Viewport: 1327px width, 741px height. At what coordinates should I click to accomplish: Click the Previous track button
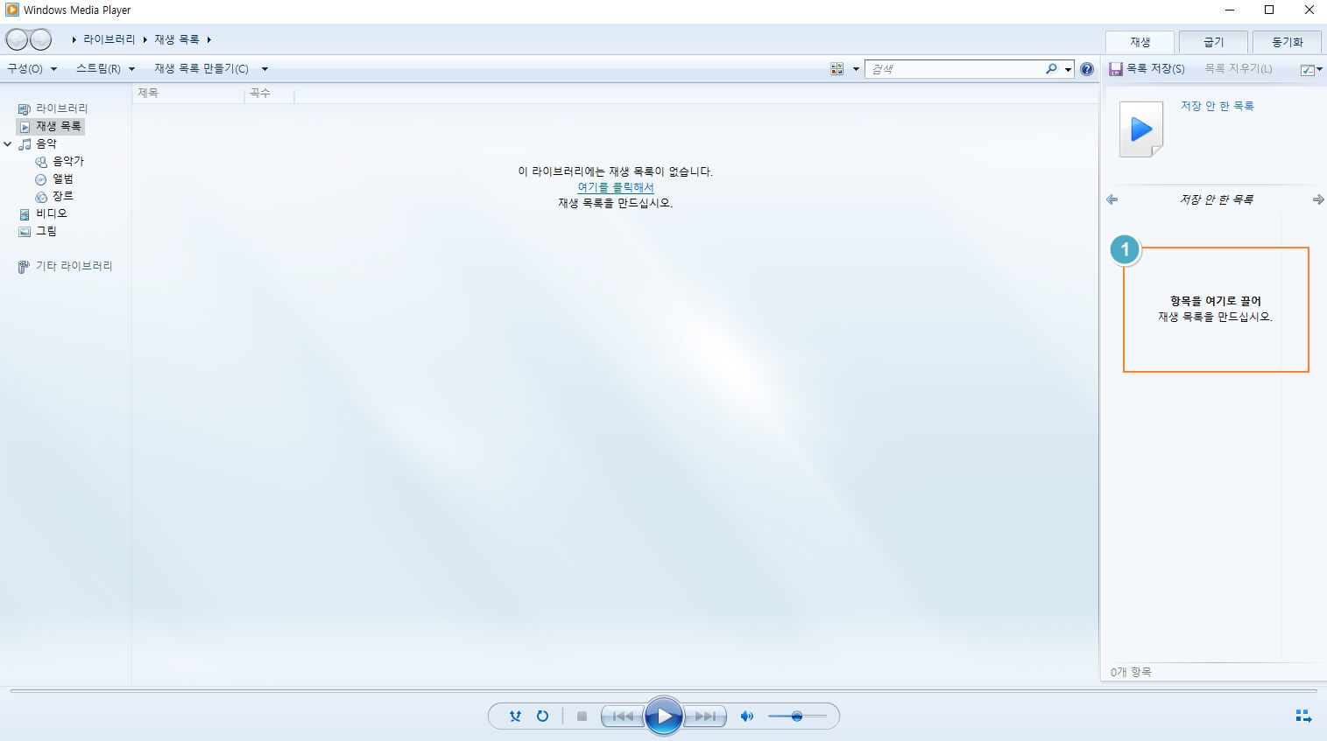[623, 717]
